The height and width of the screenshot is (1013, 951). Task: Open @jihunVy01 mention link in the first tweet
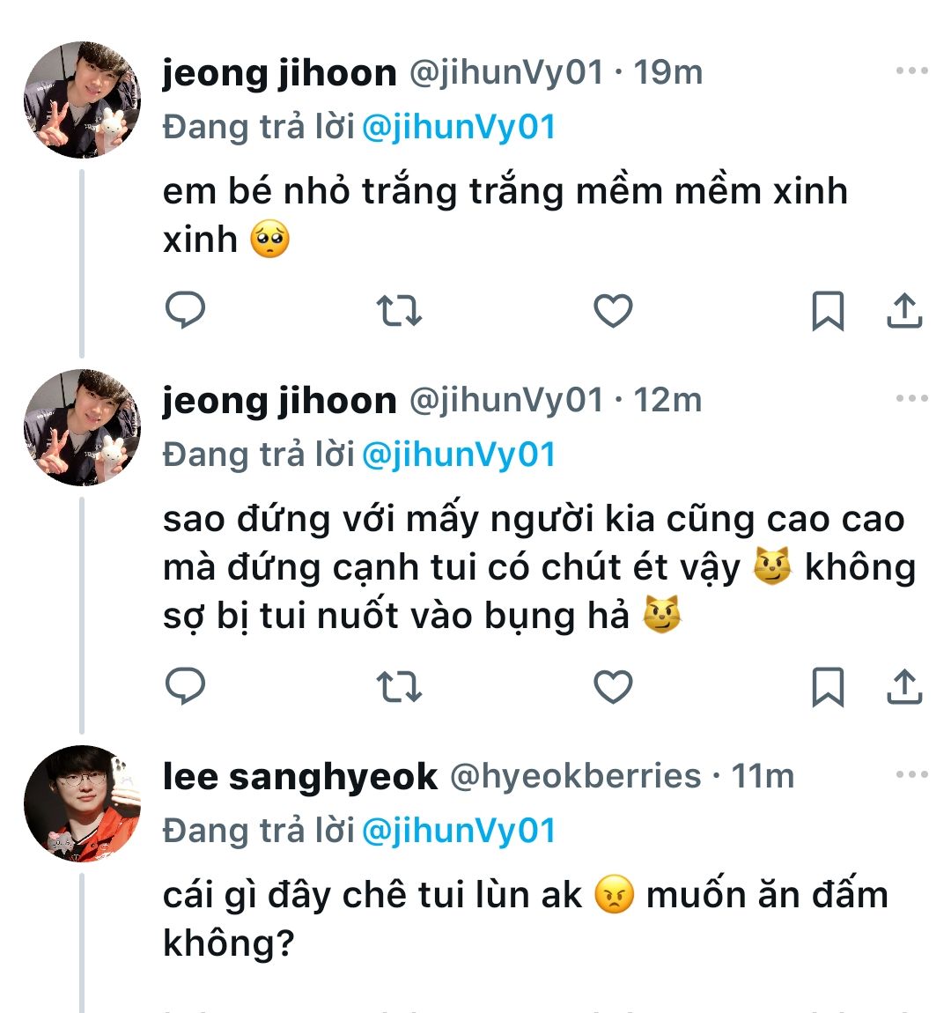pyautogui.click(x=459, y=128)
